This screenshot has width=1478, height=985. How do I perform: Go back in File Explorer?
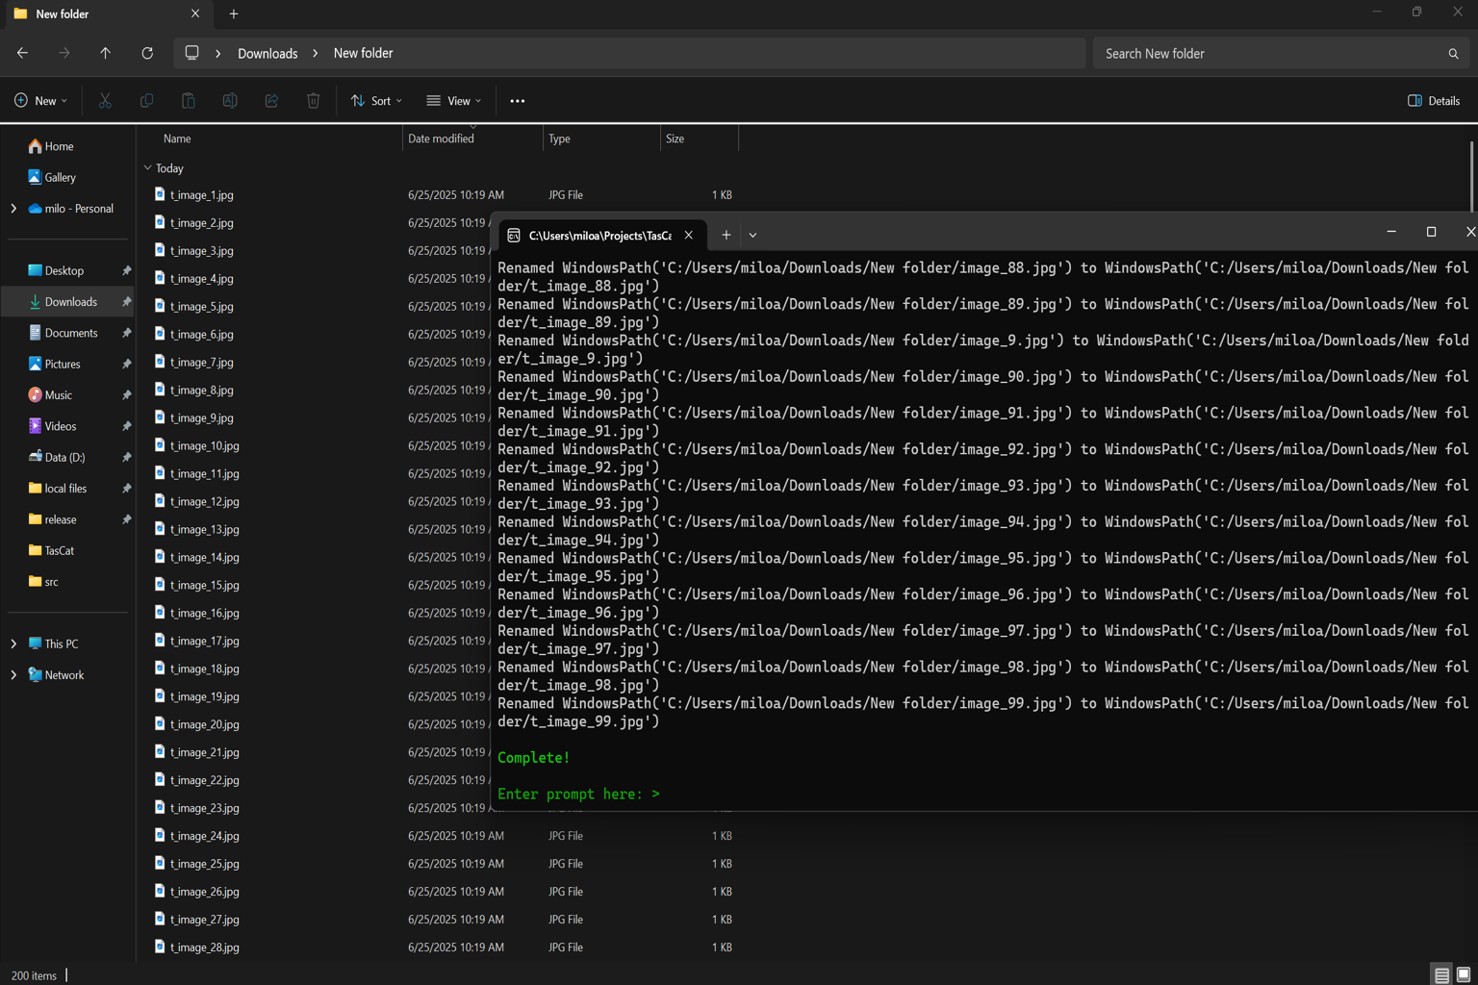(x=22, y=53)
